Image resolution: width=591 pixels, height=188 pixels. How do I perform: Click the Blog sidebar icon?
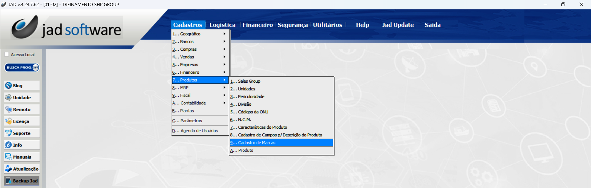(22, 86)
